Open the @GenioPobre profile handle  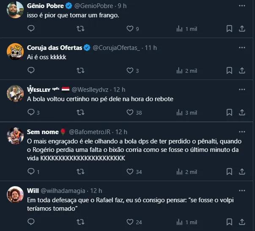coord(100,6)
